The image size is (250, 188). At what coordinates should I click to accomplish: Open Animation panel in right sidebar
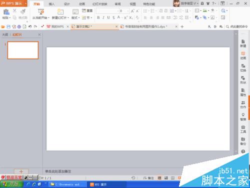pyautogui.click(x=243, y=56)
